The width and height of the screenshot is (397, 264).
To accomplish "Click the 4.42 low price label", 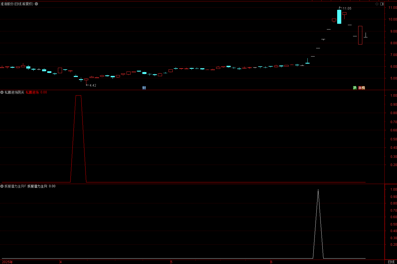I will click(x=93, y=85).
